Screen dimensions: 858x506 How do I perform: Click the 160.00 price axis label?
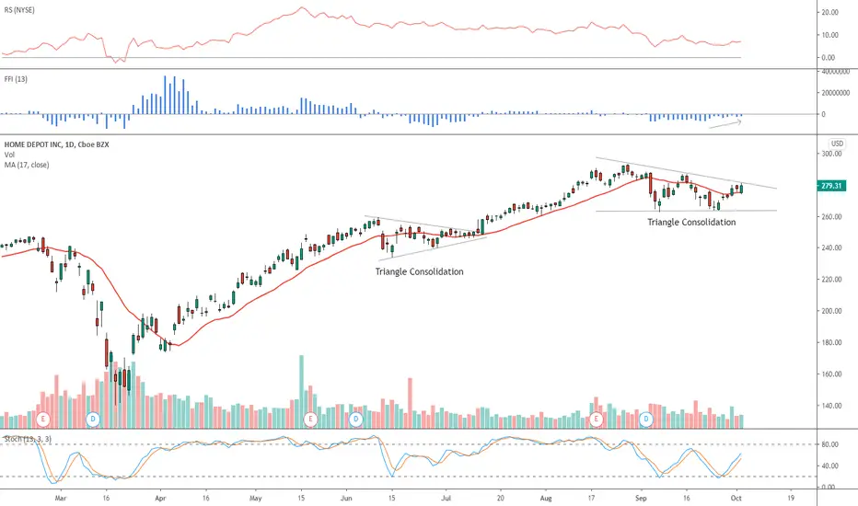click(831, 374)
